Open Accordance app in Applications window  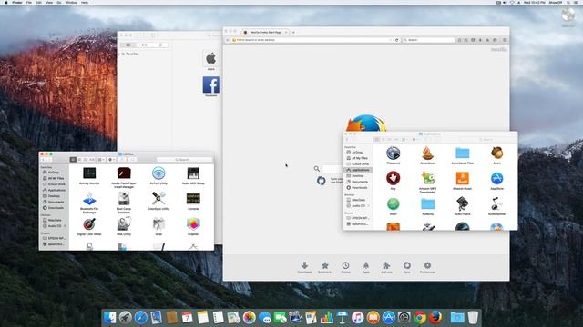[427, 153]
